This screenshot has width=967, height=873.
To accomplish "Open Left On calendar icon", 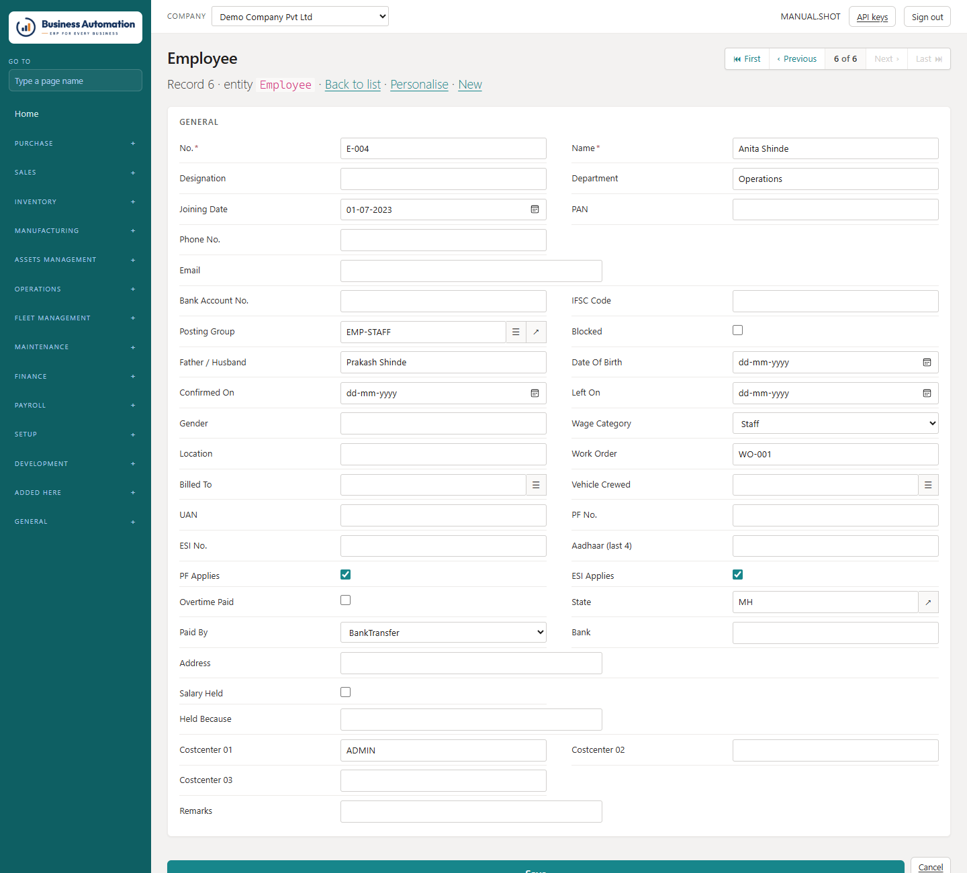I will click(927, 394).
